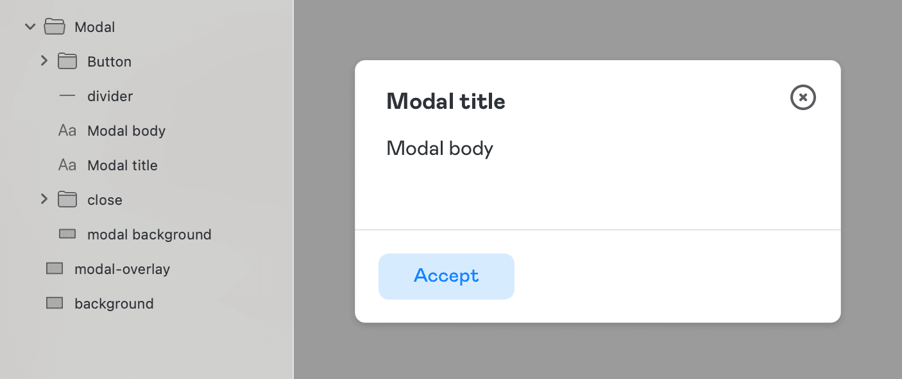902x379 pixels.
Task: Collapse the Modal layer group
Action: [x=30, y=27]
